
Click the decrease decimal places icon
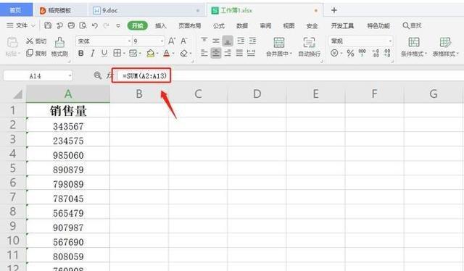click(x=387, y=53)
